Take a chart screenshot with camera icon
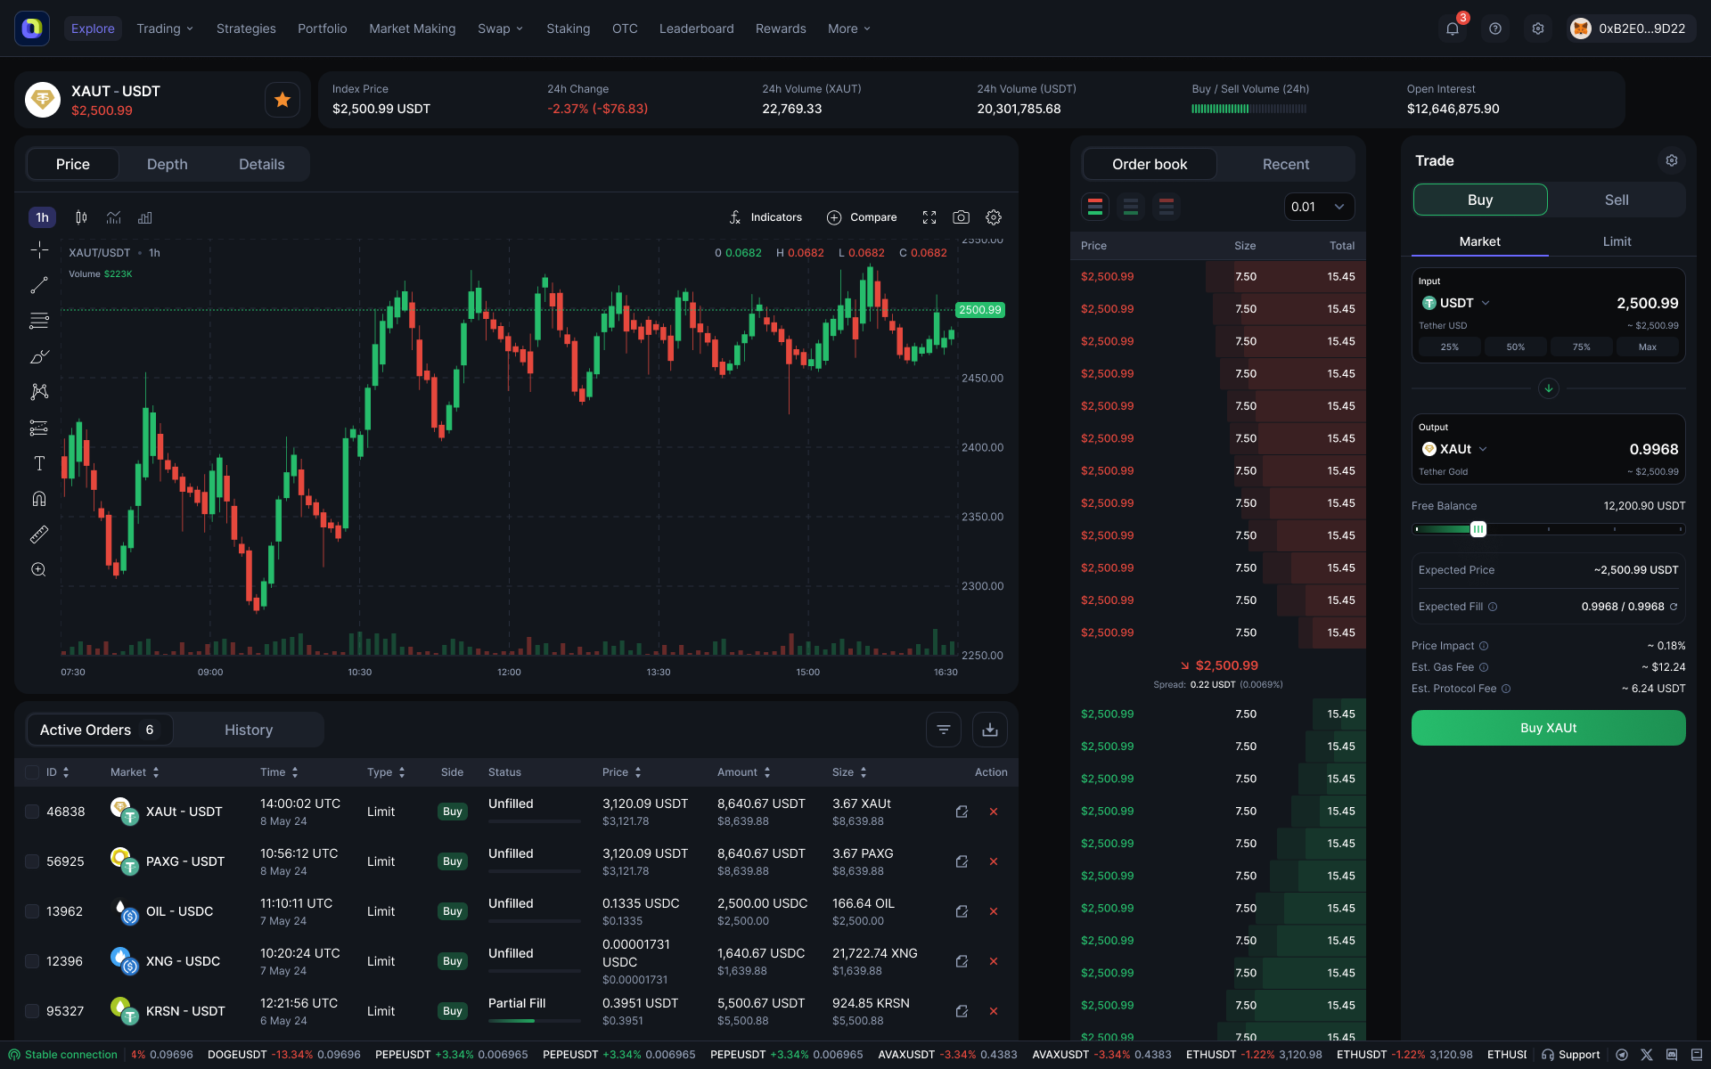The image size is (1711, 1069). click(962, 216)
